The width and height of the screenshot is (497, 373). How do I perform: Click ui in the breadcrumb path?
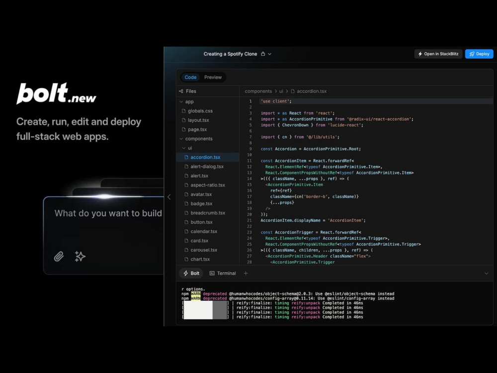click(281, 92)
